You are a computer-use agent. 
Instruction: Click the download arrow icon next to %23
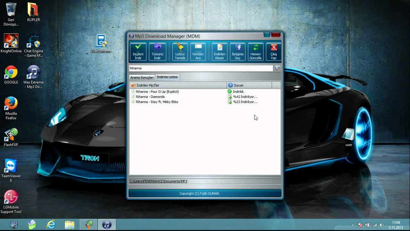coord(230,102)
